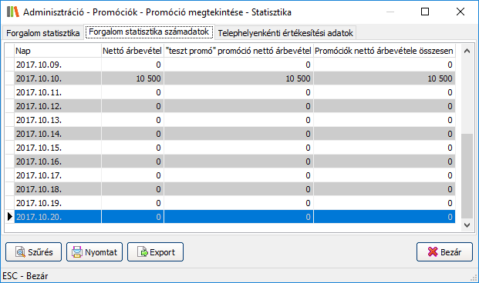Click the Nettó árbevétel column header
The image size is (479, 283).
coord(132,51)
